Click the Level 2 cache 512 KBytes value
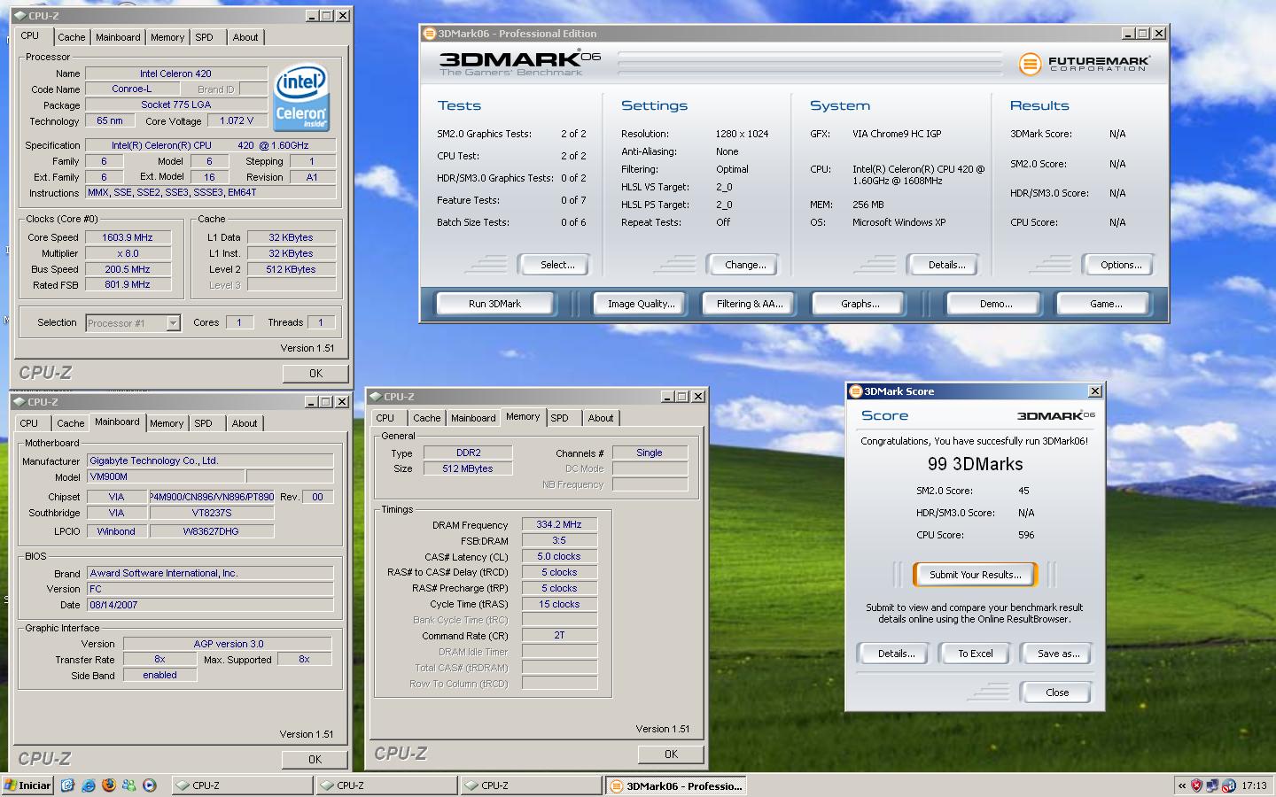The height and width of the screenshot is (797, 1276). 291,269
